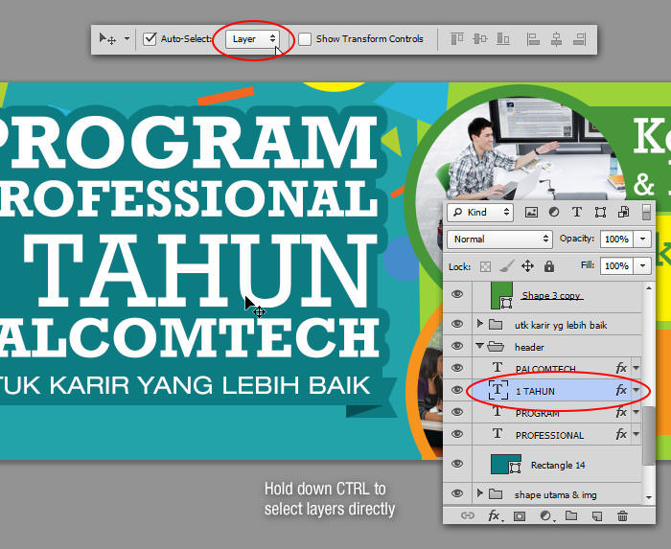The height and width of the screenshot is (549, 671).
Task: Select the Rectangle 14 layer thumbnail
Action: pos(506,465)
